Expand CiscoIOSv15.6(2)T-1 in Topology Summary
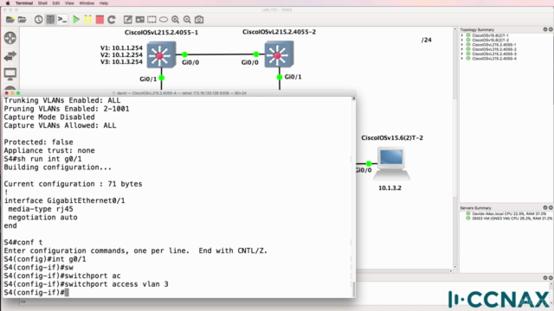The image size is (554, 311). tap(462, 35)
